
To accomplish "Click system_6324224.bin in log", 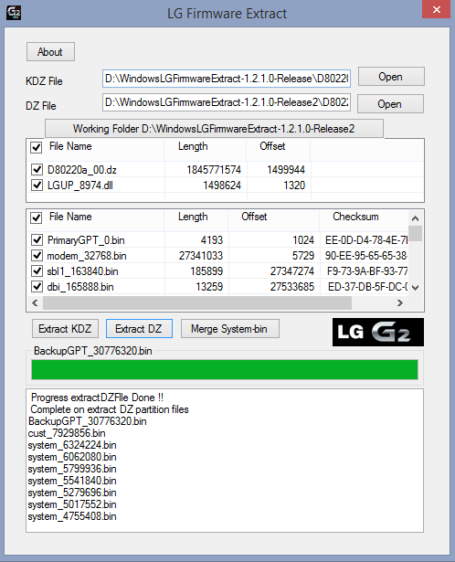I will coord(72,445).
